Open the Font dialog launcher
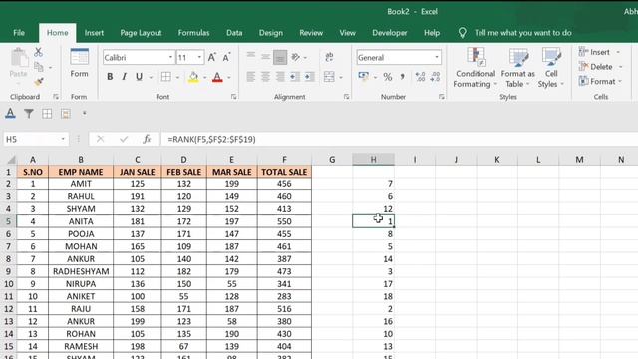 pyautogui.click(x=234, y=97)
